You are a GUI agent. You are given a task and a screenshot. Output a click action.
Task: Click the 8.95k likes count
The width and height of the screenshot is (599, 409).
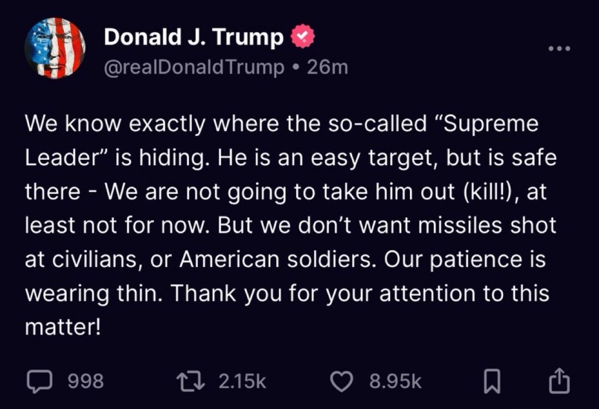(x=395, y=382)
